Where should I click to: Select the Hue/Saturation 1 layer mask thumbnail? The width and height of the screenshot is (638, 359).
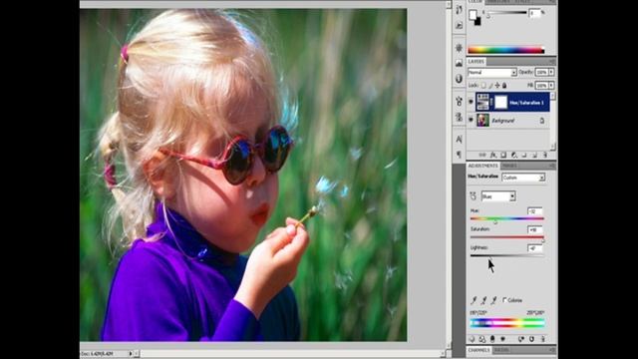point(500,102)
